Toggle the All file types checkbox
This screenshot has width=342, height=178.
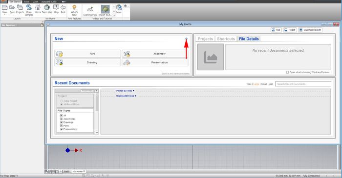[61, 116]
